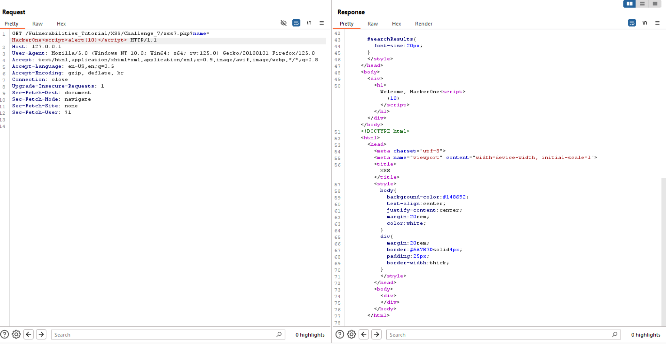
Task: Click the User-Agent header line
Action: [x=163, y=53]
